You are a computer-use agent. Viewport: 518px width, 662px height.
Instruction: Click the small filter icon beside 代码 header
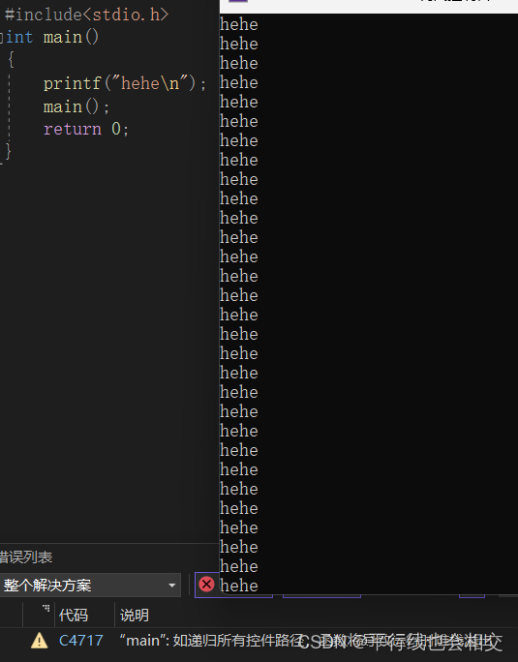(x=46, y=609)
